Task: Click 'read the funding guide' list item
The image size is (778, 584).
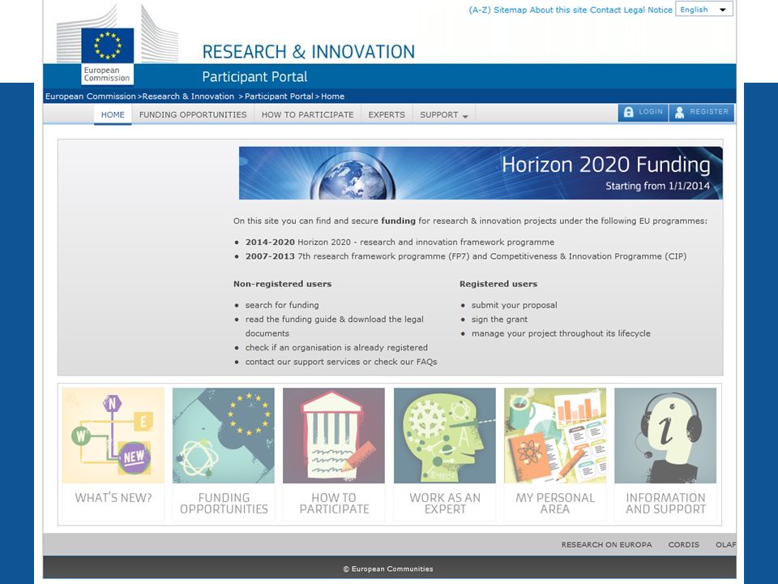Action: pyautogui.click(x=335, y=326)
